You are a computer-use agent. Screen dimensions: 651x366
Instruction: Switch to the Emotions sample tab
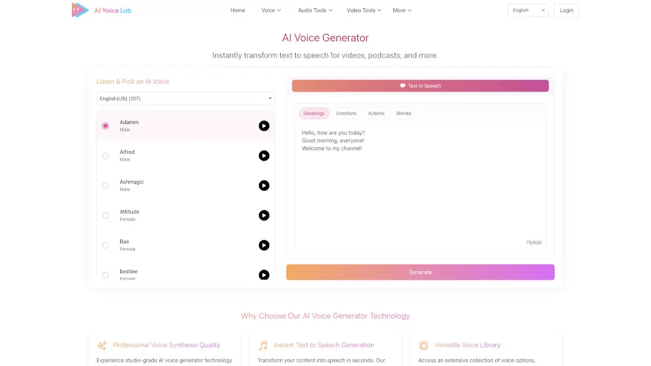click(347, 113)
